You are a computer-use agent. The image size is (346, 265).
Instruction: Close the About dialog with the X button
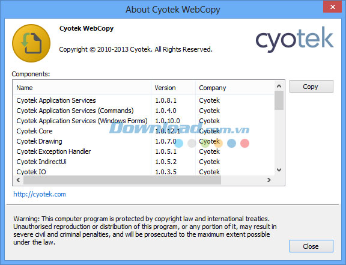(333, 7)
